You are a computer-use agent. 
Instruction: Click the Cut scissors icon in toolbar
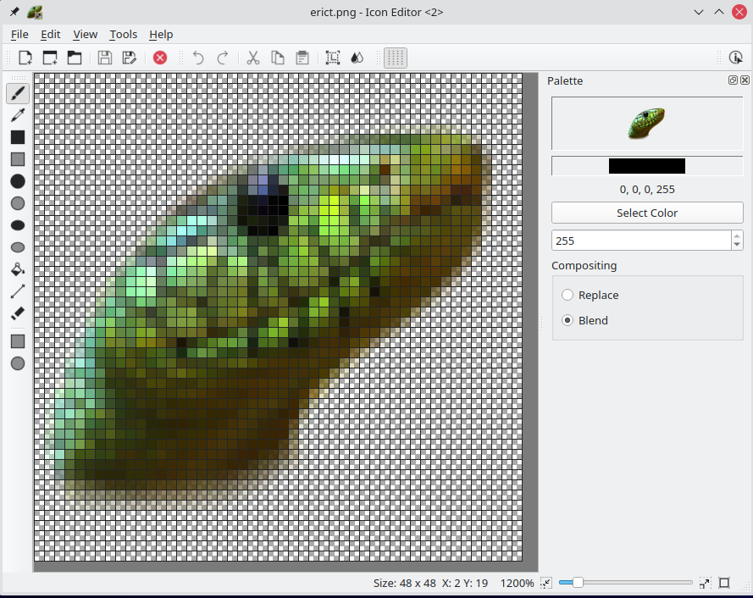(x=252, y=58)
